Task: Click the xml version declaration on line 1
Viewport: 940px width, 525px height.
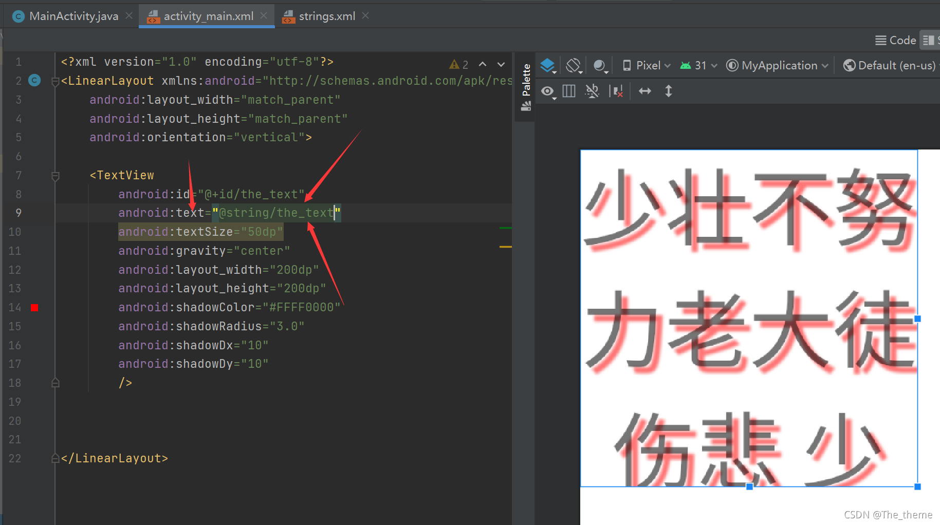Action: [197, 62]
